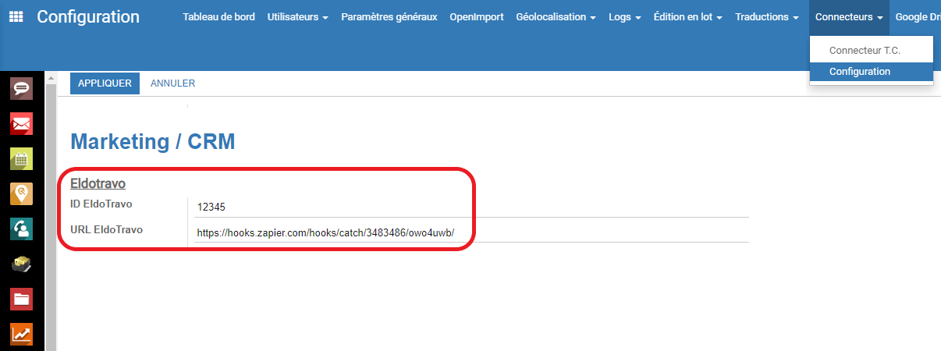Expand the Utilisateurs dropdown menu
Viewport: 941px width, 351px height.
[x=297, y=16]
